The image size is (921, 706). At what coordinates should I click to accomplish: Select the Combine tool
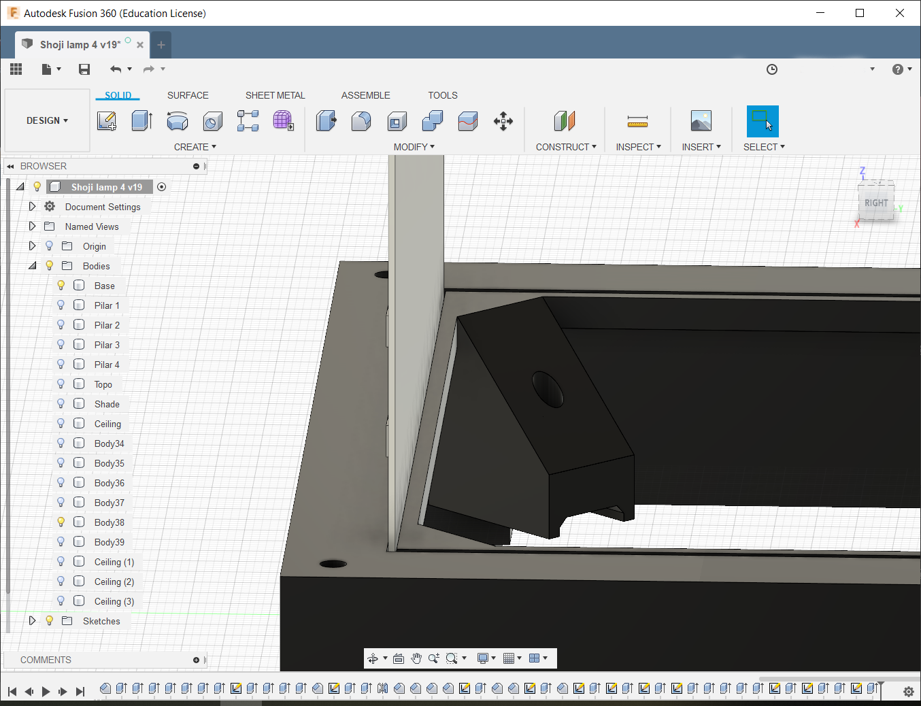point(433,121)
